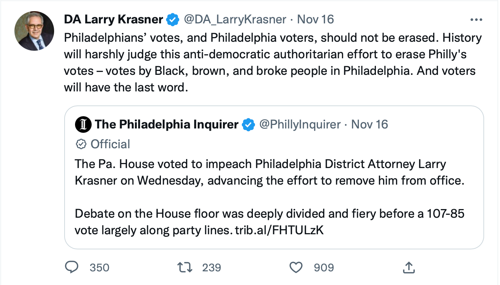Click the 350 replies count

click(x=100, y=267)
